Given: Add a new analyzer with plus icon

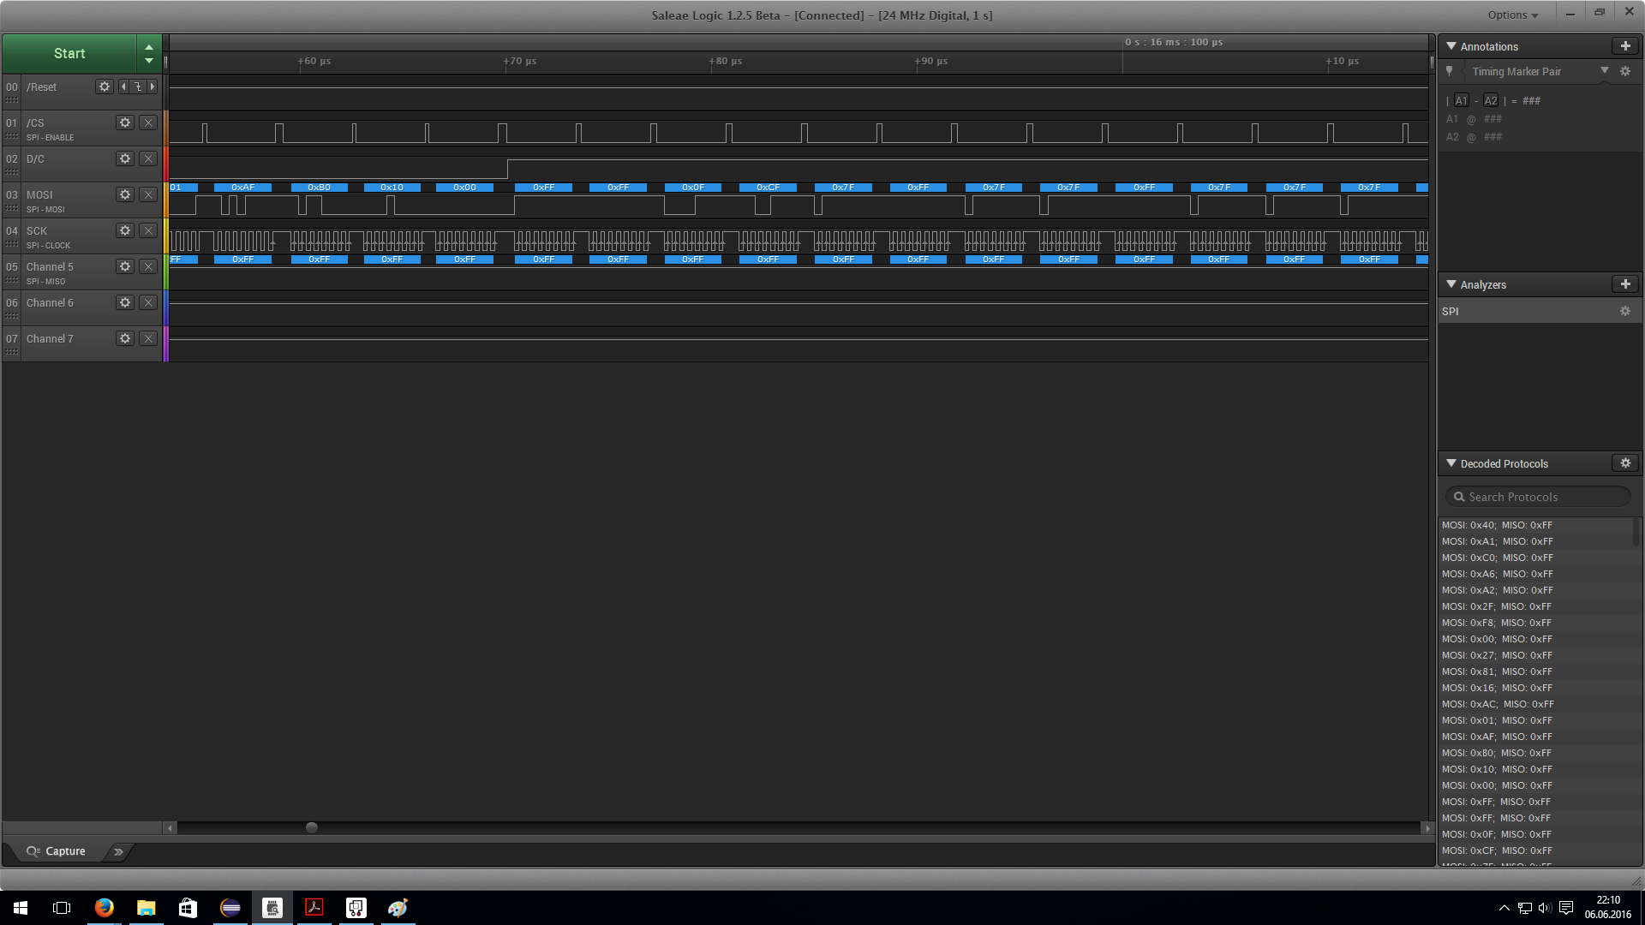Looking at the screenshot, I should [1624, 284].
